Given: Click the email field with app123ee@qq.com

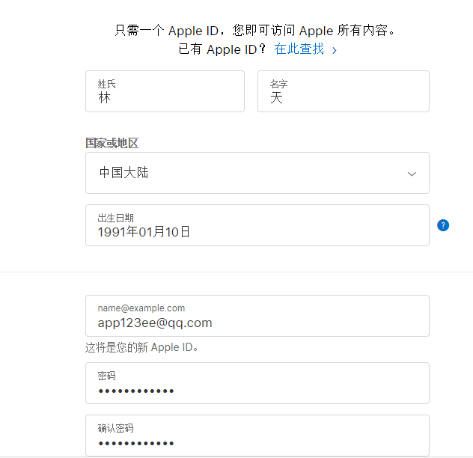Looking at the screenshot, I should pos(257,316).
